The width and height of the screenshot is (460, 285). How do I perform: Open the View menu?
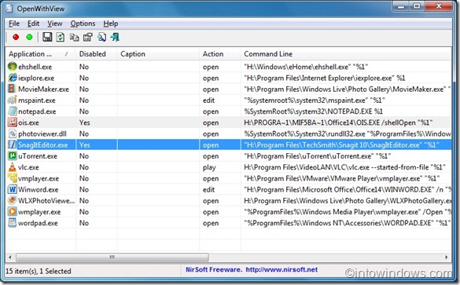coord(55,24)
